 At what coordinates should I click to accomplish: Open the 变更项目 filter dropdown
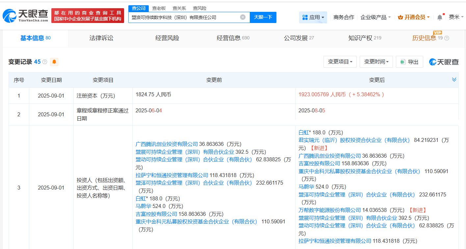pyautogui.click(x=340, y=62)
